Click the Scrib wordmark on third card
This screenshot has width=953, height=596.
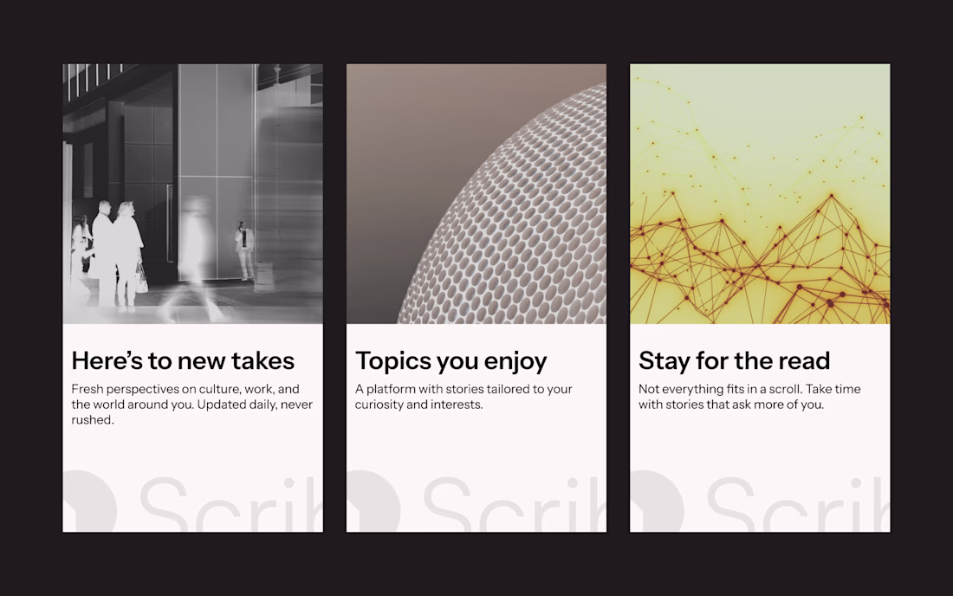click(799, 504)
